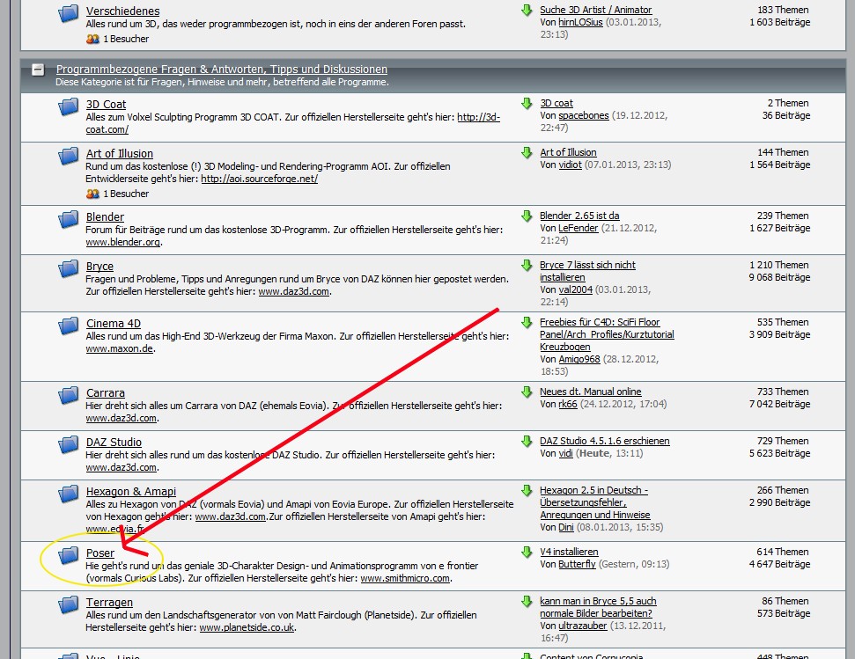Open the Bryce forum
The image size is (855, 659).
point(100,267)
